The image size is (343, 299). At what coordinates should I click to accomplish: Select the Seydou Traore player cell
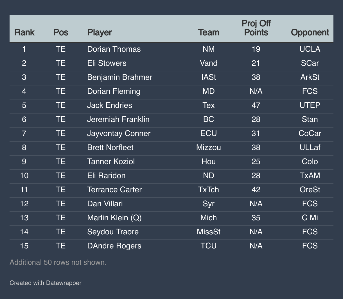(113, 232)
